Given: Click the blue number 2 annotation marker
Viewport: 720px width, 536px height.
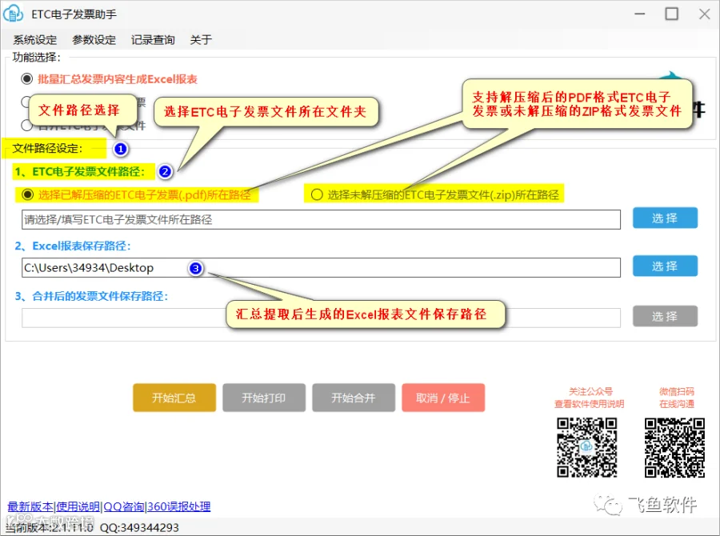Looking at the screenshot, I should (165, 172).
